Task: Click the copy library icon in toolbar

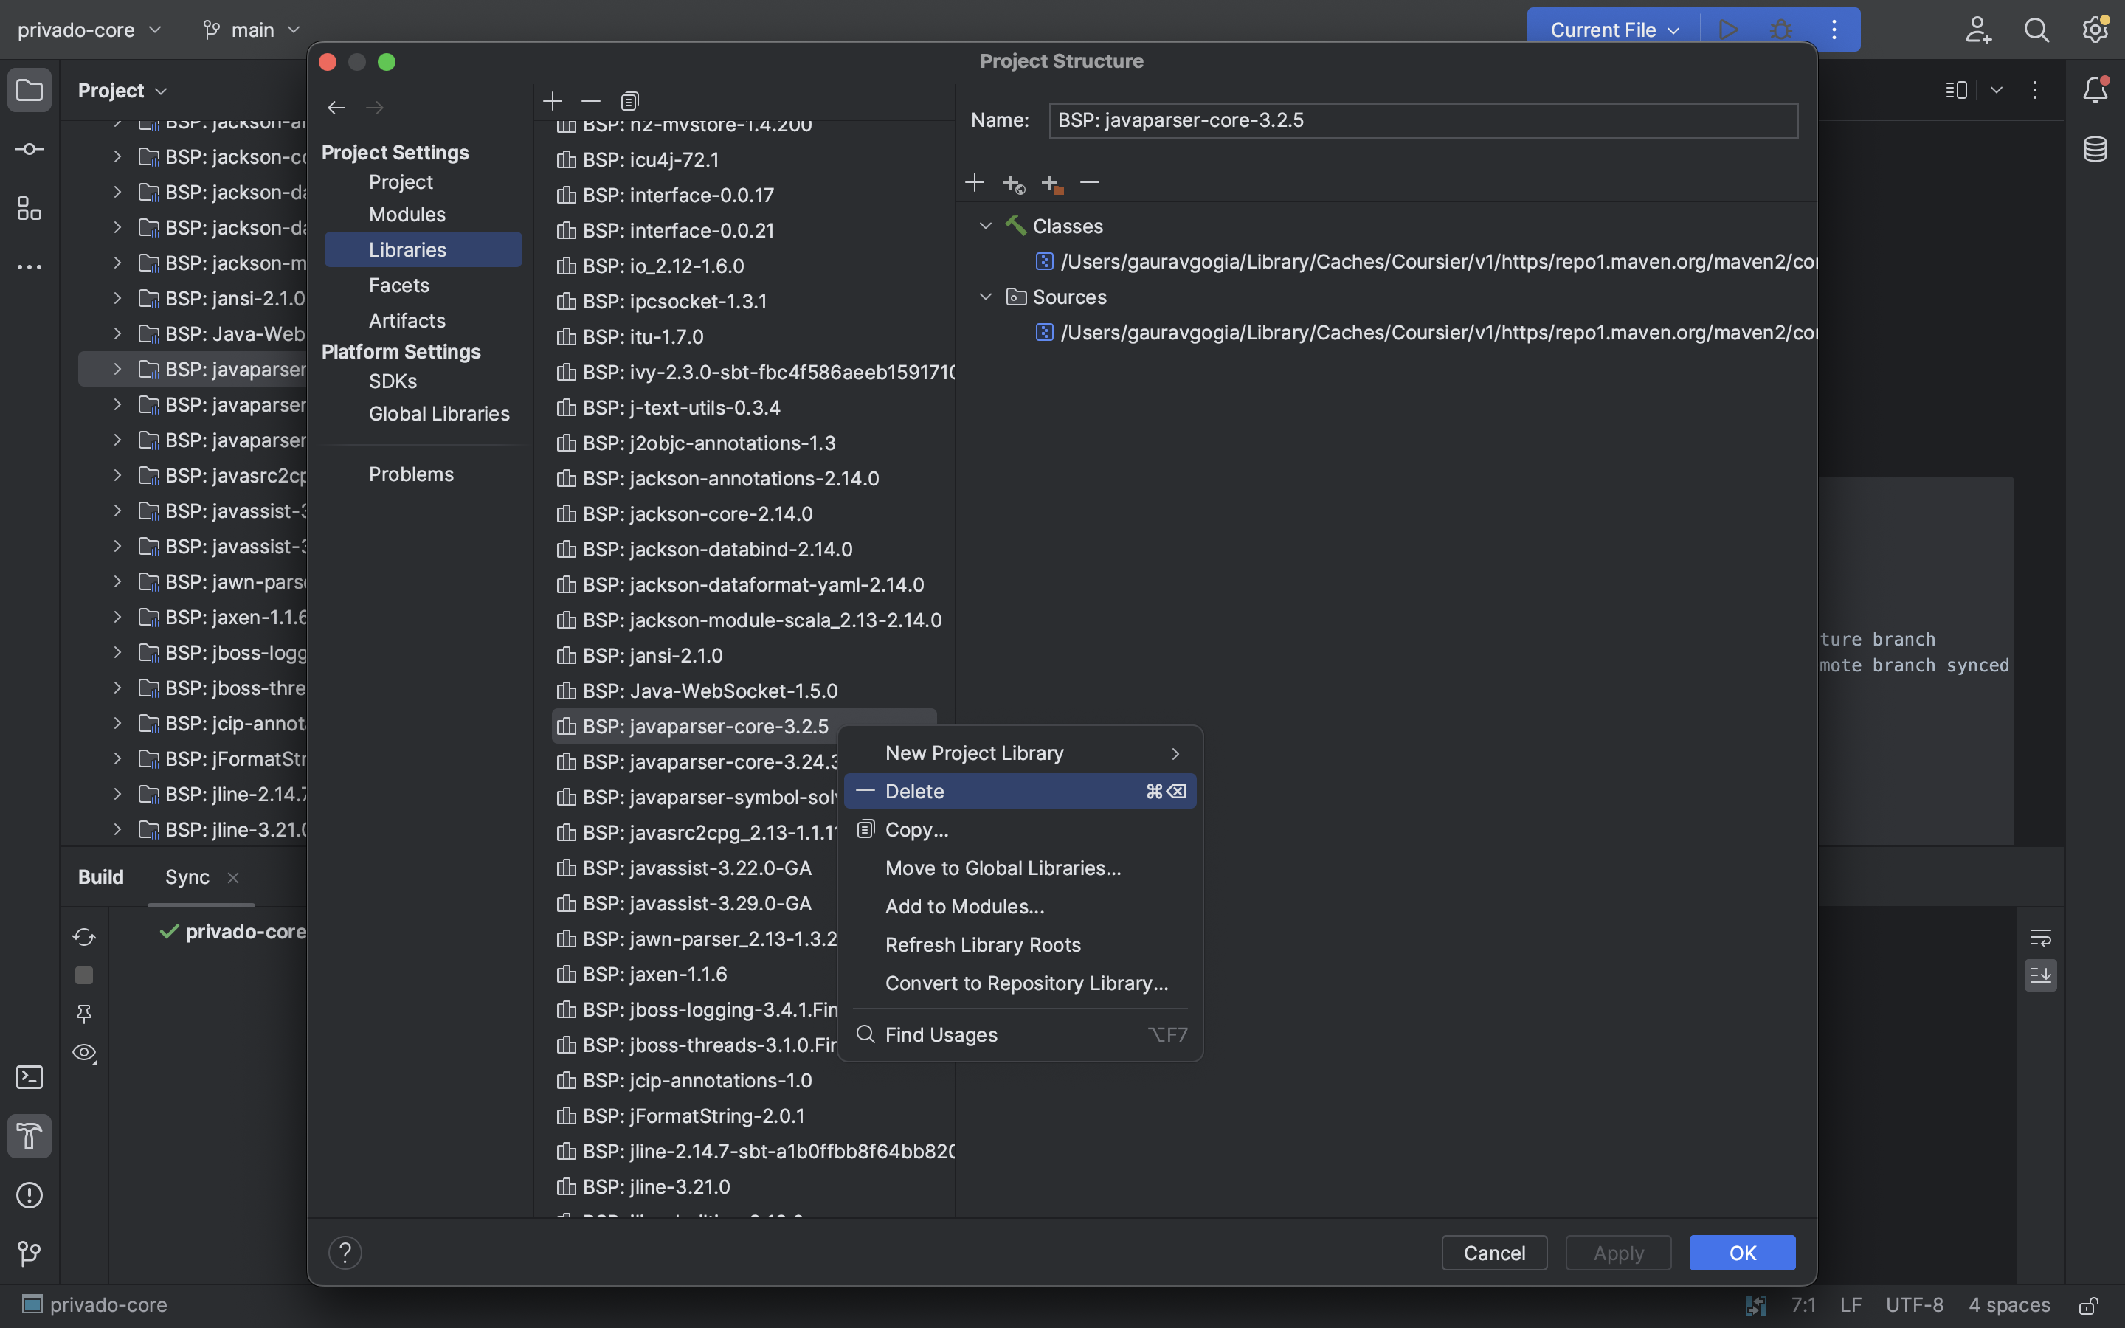Action: coord(629,101)
